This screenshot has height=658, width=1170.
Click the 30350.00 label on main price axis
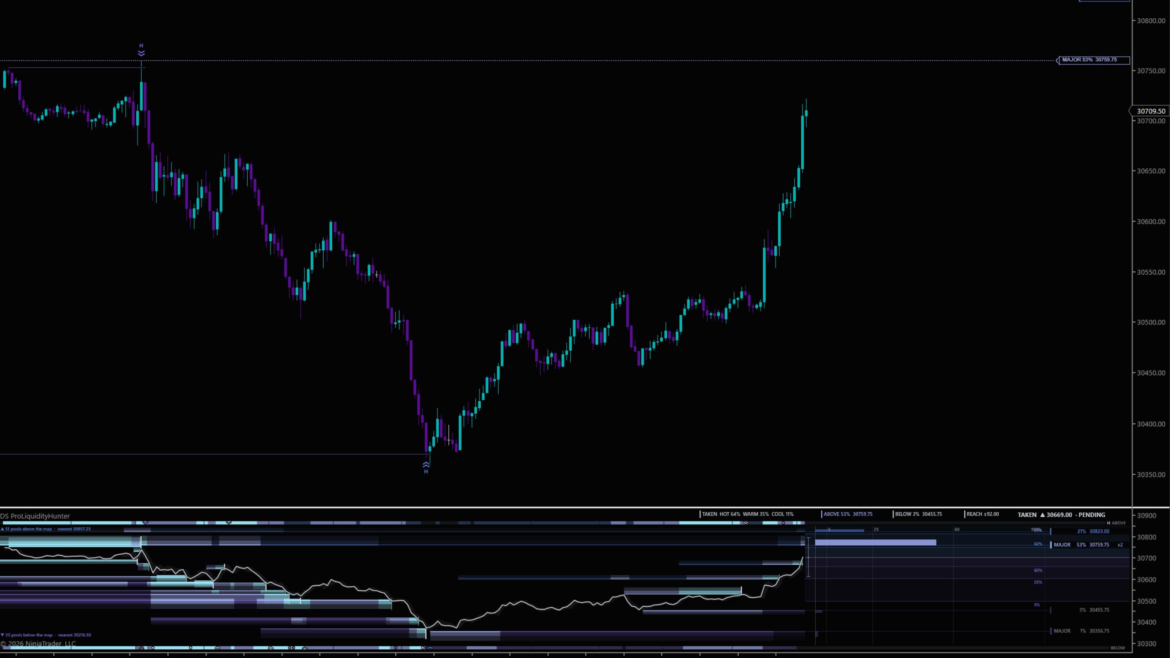(x=1151, y=474)
